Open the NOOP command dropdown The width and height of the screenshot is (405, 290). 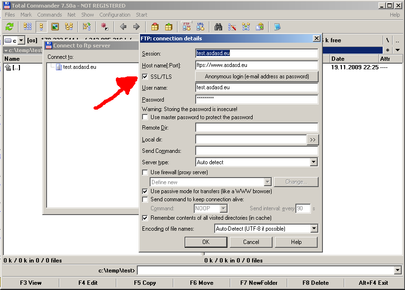pyautogui.click(x=224, y=208)
